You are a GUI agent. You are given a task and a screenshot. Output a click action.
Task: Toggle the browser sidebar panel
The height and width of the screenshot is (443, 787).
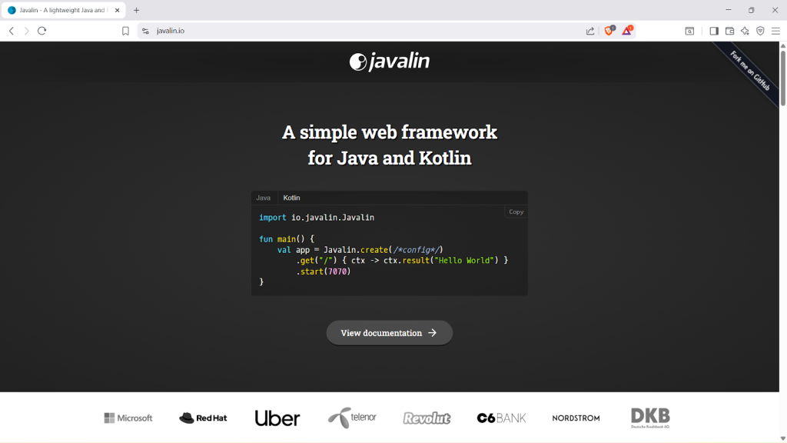(x=713, y=31)
